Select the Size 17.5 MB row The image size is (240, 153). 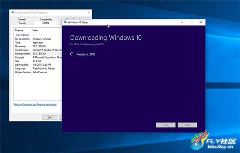click(x=38, y=61)
